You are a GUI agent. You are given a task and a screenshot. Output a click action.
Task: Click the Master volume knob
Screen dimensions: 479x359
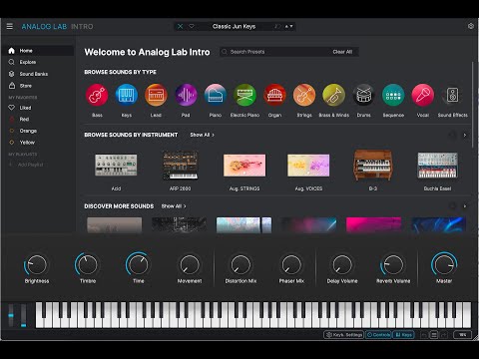click(x=444, y=265)
